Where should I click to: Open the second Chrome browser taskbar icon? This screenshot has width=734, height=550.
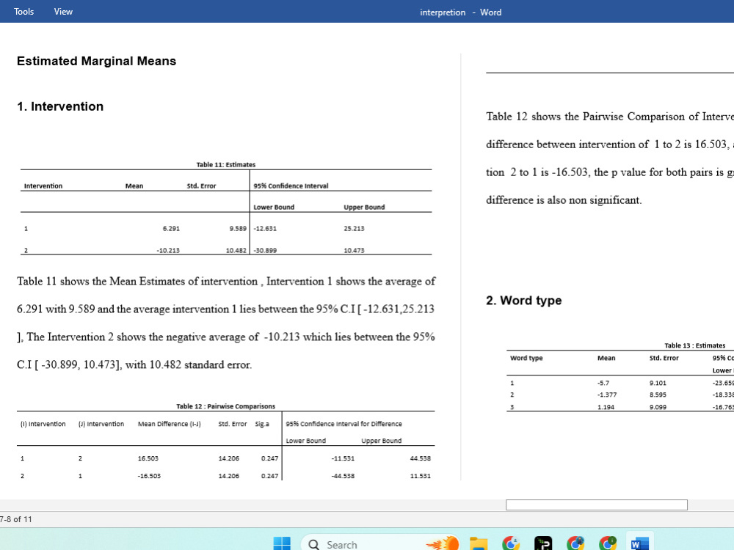click(575, 544)
